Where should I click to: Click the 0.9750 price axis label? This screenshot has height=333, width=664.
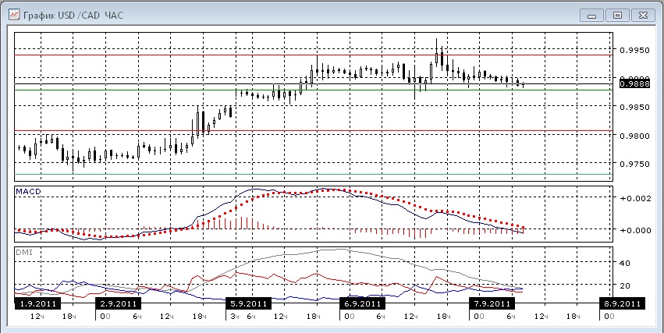tap(634, 164)
